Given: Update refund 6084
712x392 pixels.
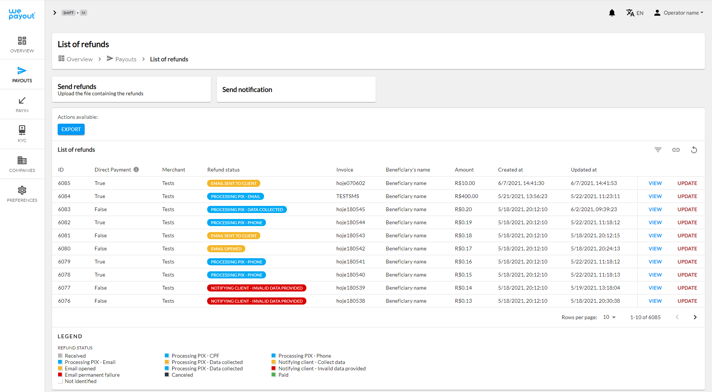Looking at the screenshot, I should (687, 196).
